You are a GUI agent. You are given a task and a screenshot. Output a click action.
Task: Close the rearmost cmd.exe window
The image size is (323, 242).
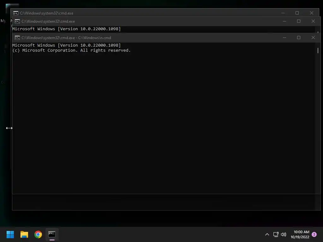click(x=311, y=13)
